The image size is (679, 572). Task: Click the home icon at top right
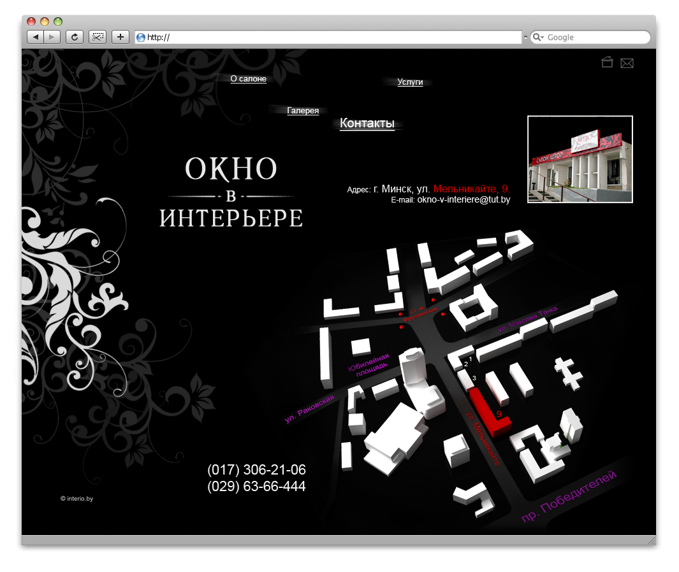[x=607, y=62]
